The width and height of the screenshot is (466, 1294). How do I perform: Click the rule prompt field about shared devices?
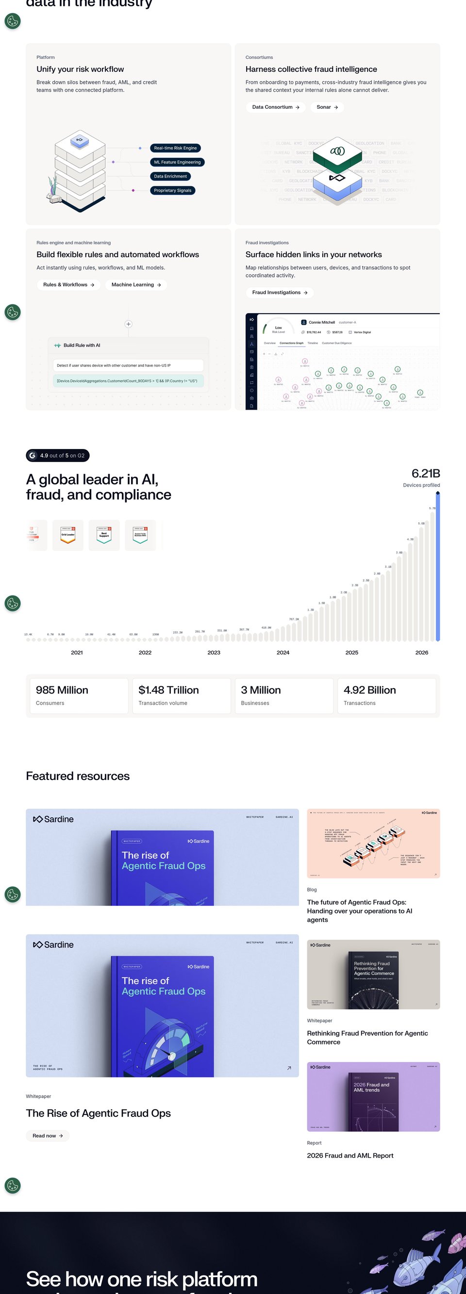coord(129,365)
